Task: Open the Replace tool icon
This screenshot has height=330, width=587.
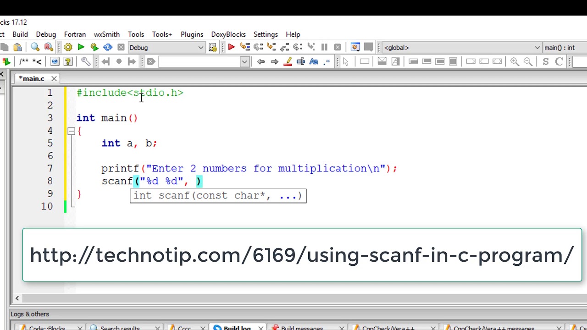Action: point(48,47)
